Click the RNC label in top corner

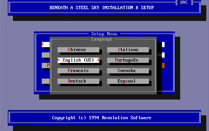coord(184,2)
